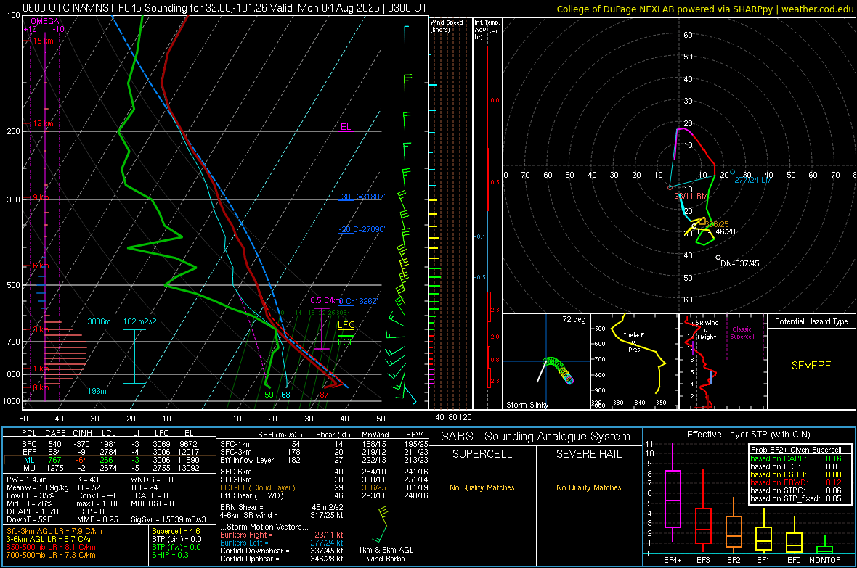
Task: Click the based on CAPE: probability line
Action: pyautogui.click(x=796, y=458)
